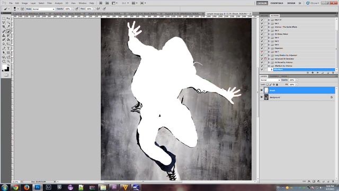Select the Zoom tool in the toolbox

(x=8, y=62)
